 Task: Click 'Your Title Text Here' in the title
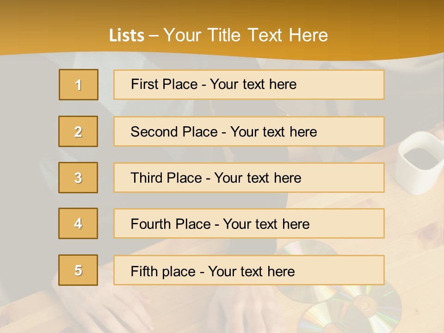click(x=246, y=35)
